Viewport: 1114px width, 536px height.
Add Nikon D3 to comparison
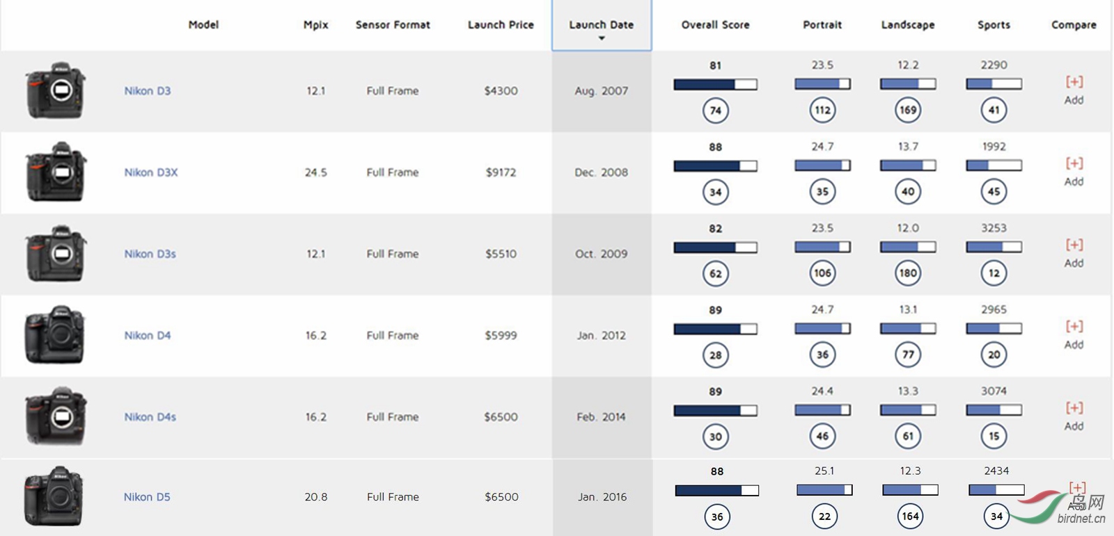pos(1074,90)
